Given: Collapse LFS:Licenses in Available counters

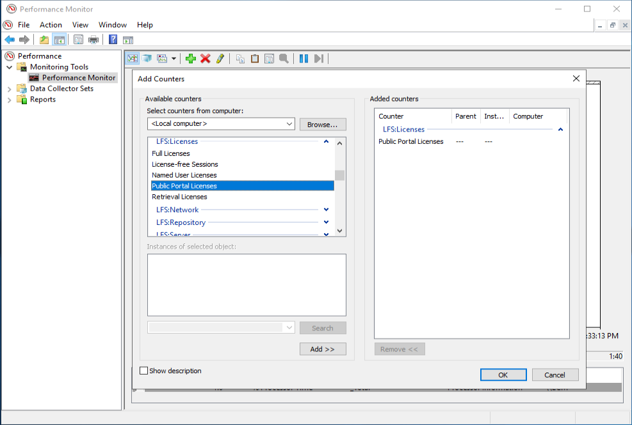Looking at the screenshot, I should tap(326, 141).
